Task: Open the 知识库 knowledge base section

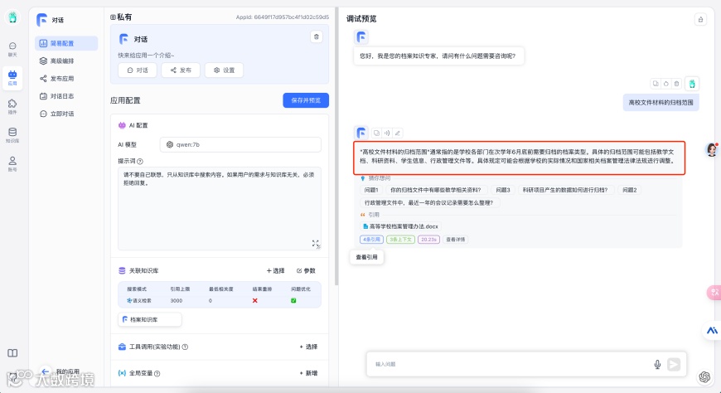Action: 12,135
